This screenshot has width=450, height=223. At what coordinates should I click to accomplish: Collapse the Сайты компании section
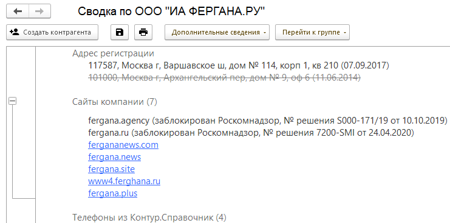click(12, 101)
